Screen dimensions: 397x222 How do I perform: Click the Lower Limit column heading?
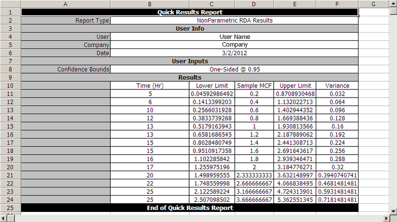click(212, 86)
